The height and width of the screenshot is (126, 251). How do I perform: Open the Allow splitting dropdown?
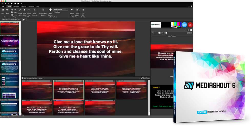click(x=60, y=9)
